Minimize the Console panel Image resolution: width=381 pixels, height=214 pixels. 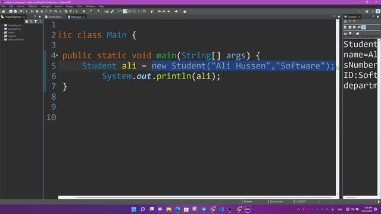(373, 17)
